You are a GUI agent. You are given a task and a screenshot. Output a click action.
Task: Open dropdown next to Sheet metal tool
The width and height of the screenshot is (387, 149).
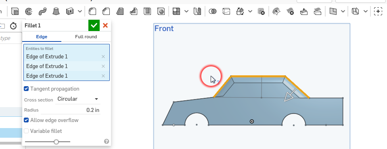pyautogui.click(x=366, y=11)
